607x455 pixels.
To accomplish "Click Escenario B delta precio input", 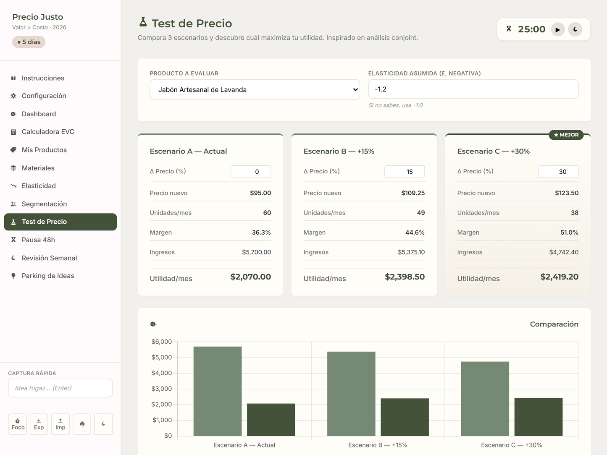I will click(x=405, y=172).
